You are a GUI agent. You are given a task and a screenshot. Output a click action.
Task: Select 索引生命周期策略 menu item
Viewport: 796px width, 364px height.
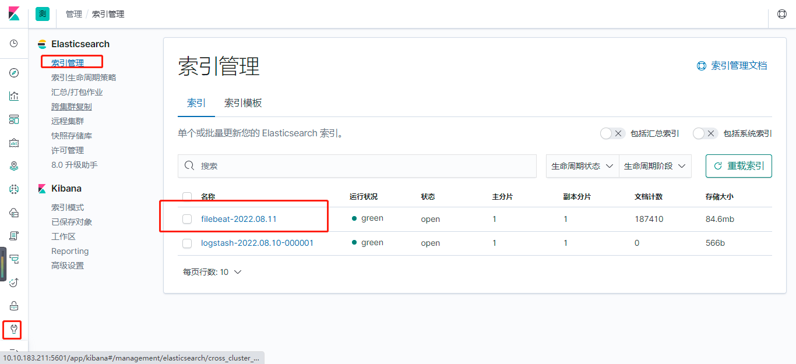pyautogui.click(x=84, y=77)
